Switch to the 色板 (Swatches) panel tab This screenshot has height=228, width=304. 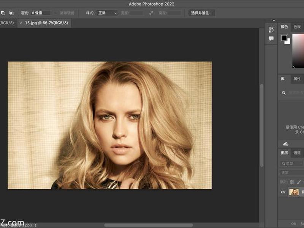coord(297,27)
